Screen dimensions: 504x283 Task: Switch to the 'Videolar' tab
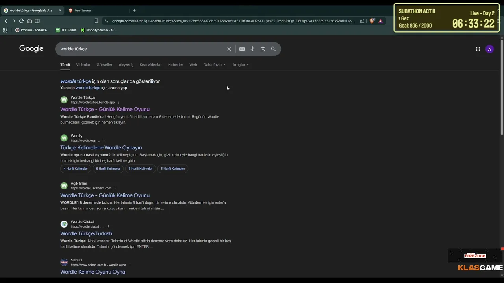pos(83,64)
